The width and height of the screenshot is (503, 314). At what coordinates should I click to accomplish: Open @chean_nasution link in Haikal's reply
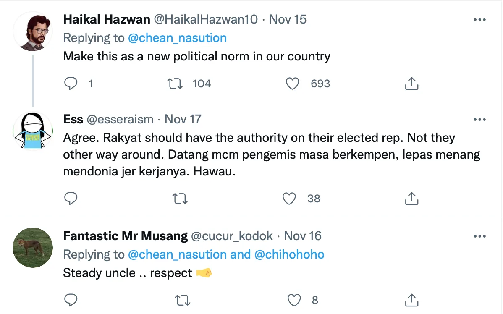tap(177, 38)
